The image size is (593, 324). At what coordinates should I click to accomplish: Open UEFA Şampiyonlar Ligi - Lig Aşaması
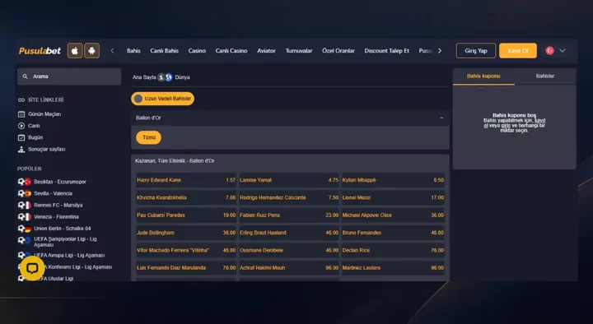click(65, 242)
